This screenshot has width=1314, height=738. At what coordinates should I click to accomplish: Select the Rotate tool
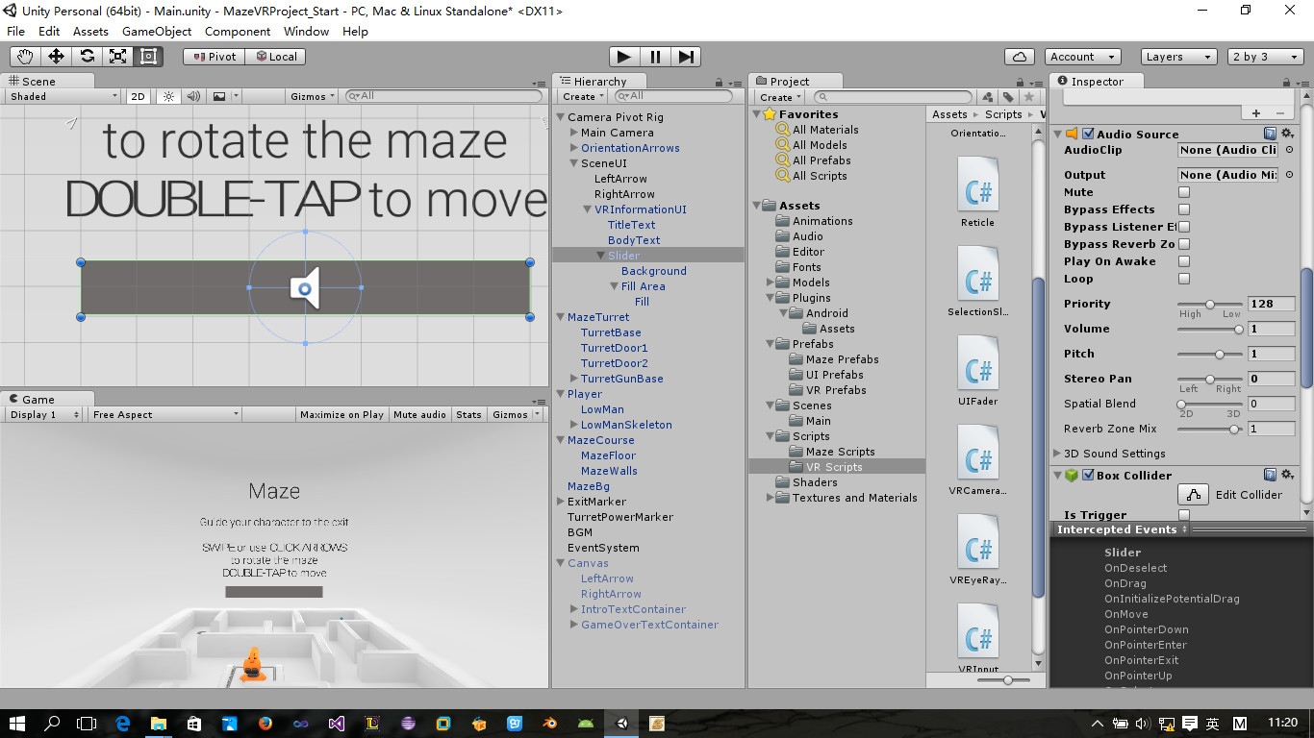pyautogui.click(x=87, y=57)
